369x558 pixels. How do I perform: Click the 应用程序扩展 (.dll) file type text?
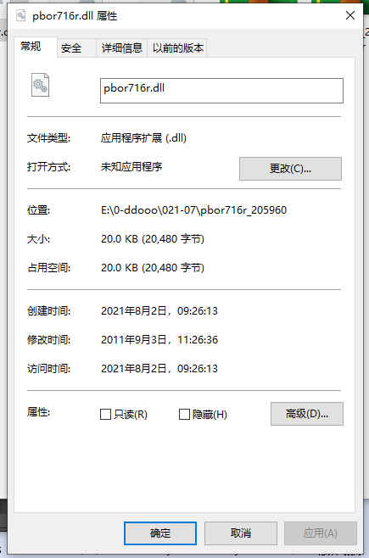pyautogui.click(x=143, y=137)
